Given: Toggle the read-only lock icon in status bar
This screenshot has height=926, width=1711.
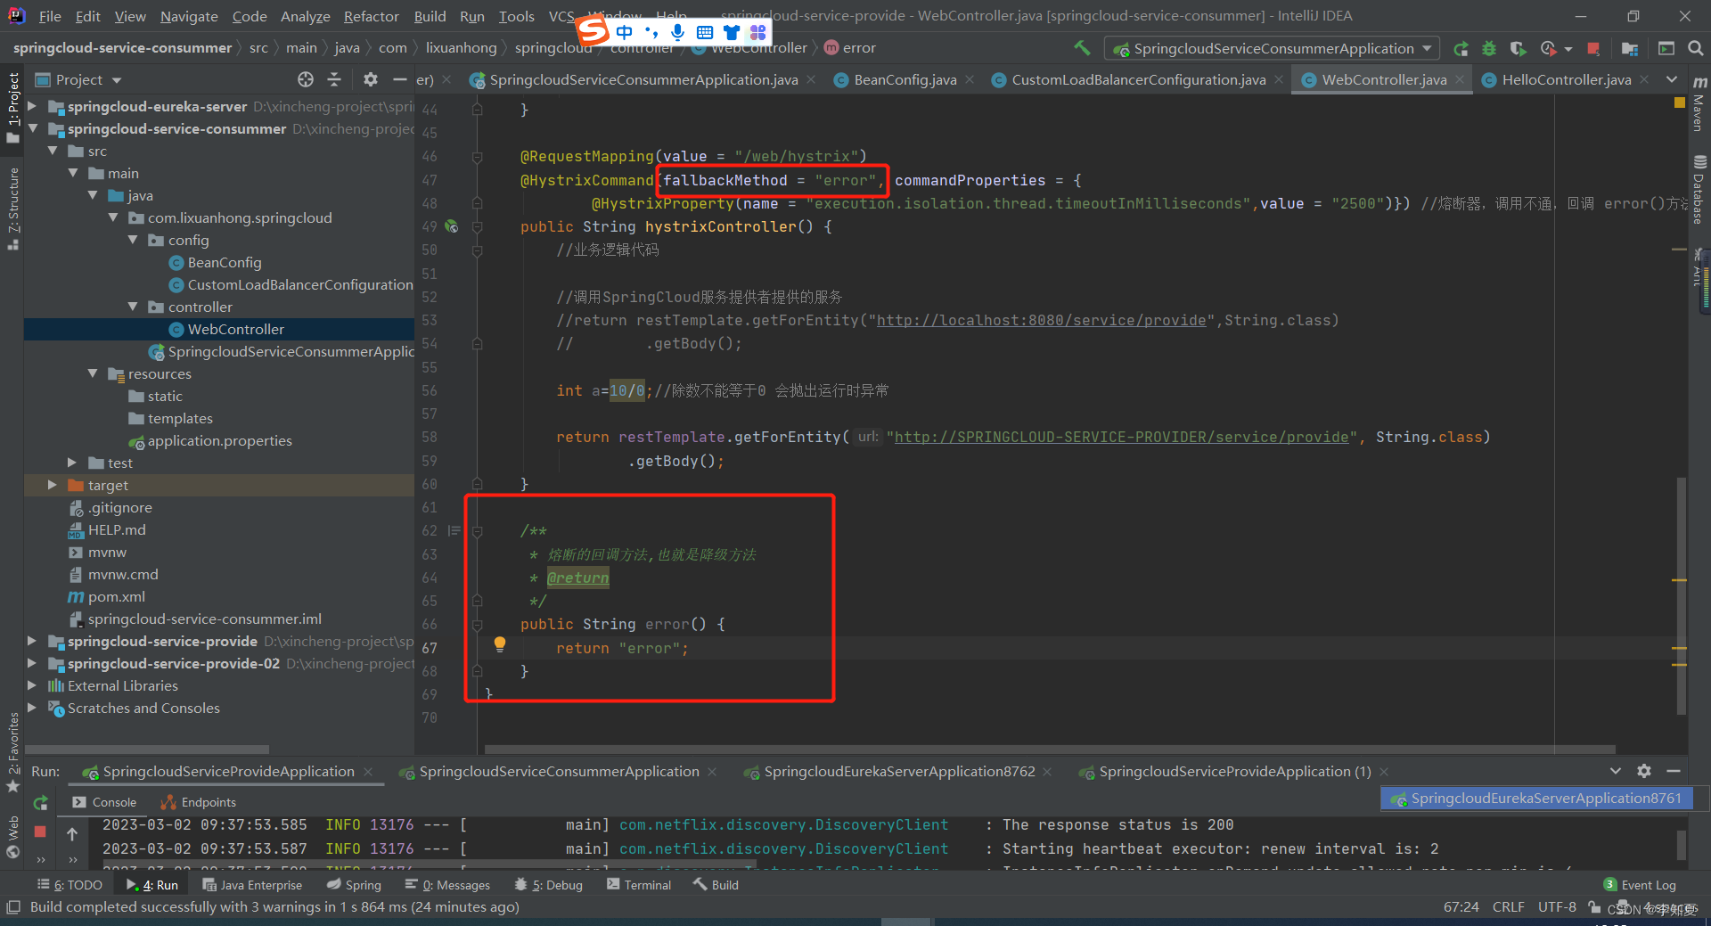Looking at the screenshot, I should (x=1594, y=907).
